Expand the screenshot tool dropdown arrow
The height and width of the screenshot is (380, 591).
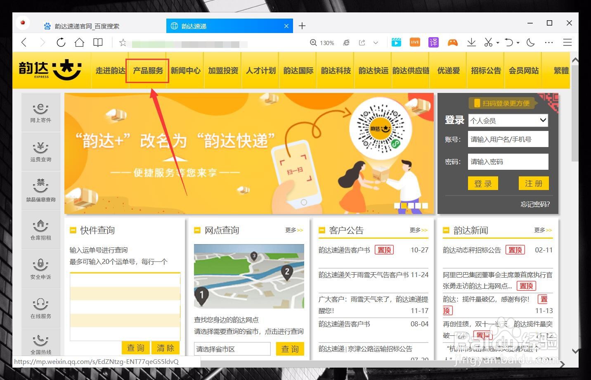tap(498, 43)
